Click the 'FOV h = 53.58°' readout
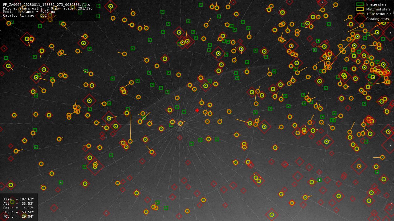The width and height of the screenshot is (394, 221). pyautogui.click(x=18, y=212)
